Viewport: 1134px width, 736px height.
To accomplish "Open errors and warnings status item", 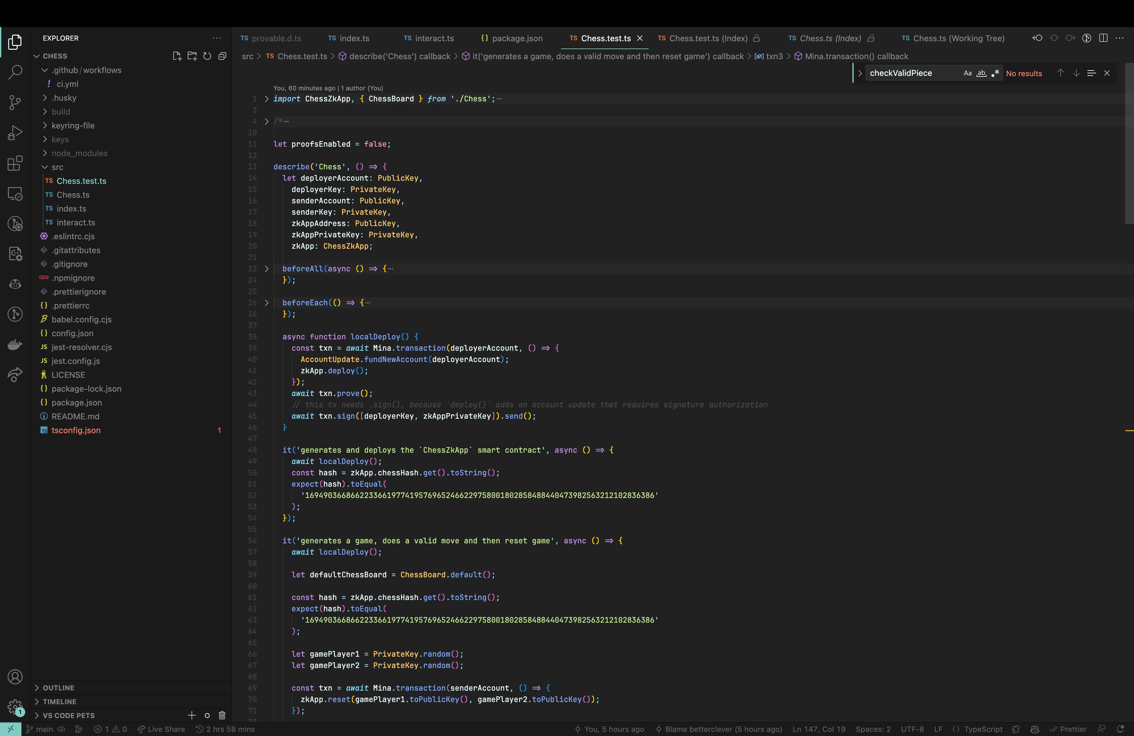I will pyautogui.click(x=110, y=729).
